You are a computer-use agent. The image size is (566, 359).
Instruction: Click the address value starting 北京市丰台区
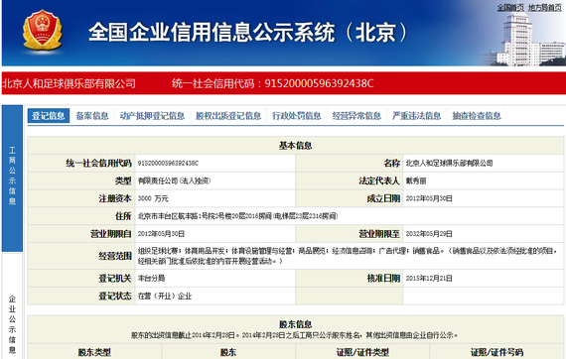pos(237,216)
